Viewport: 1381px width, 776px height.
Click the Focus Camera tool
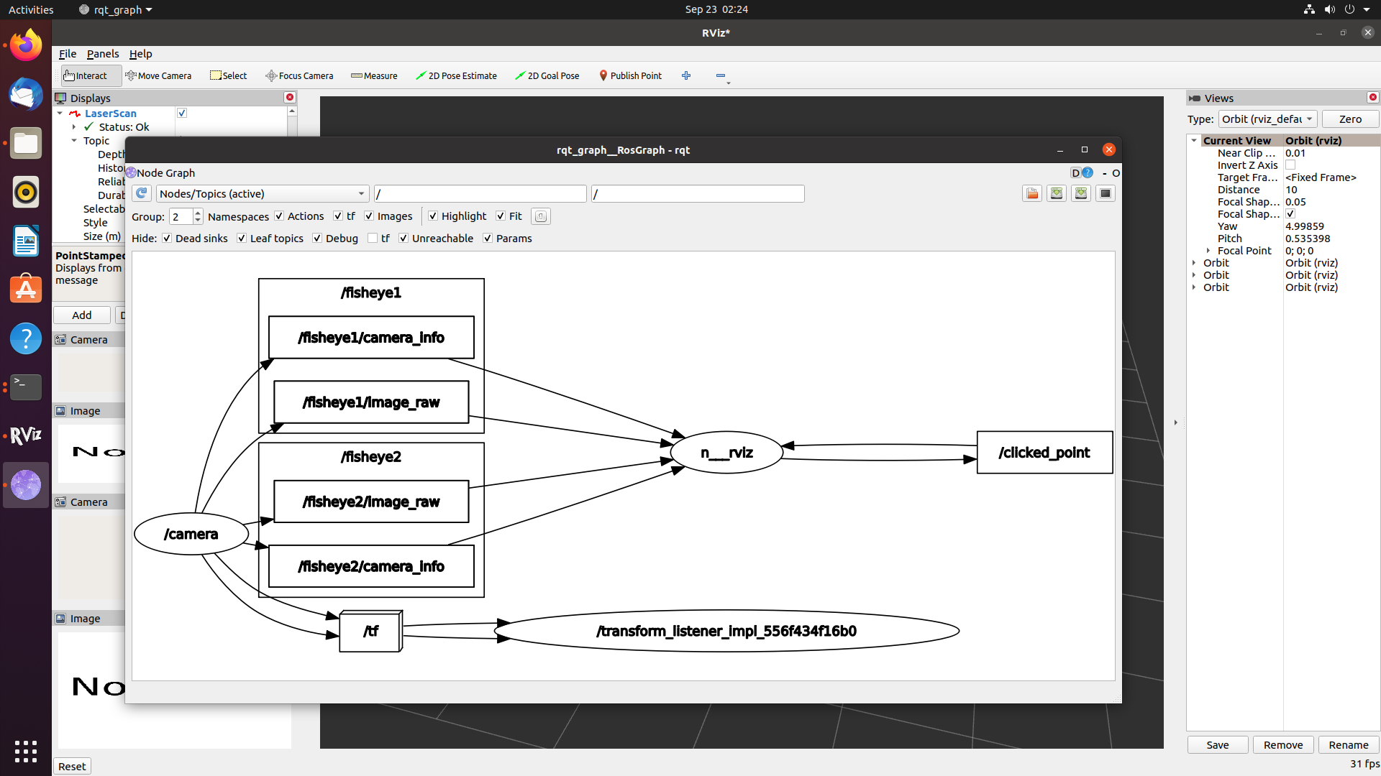click(x=299, y=75)
